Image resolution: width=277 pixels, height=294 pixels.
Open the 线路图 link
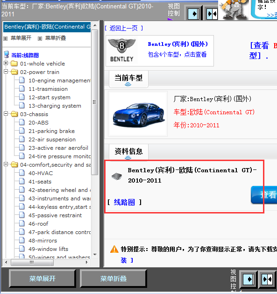[x=124, y=202]
